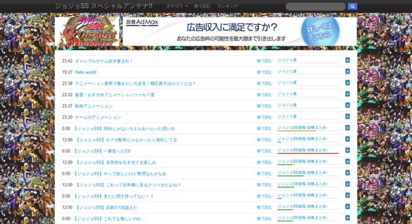Image resolution: width=412 pixels, height=224 pixels.
Task: Open the Stardust Shooters logo image
Action: coord(87,31)
